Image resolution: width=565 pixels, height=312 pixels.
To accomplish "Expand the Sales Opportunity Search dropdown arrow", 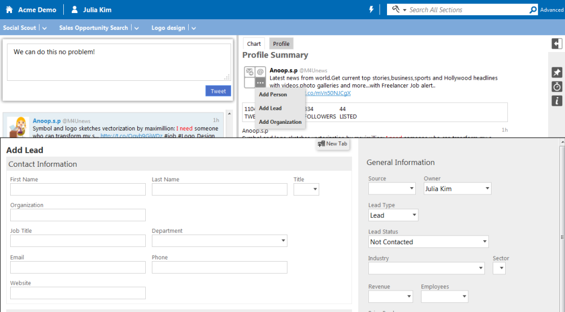I will point(137,28).
